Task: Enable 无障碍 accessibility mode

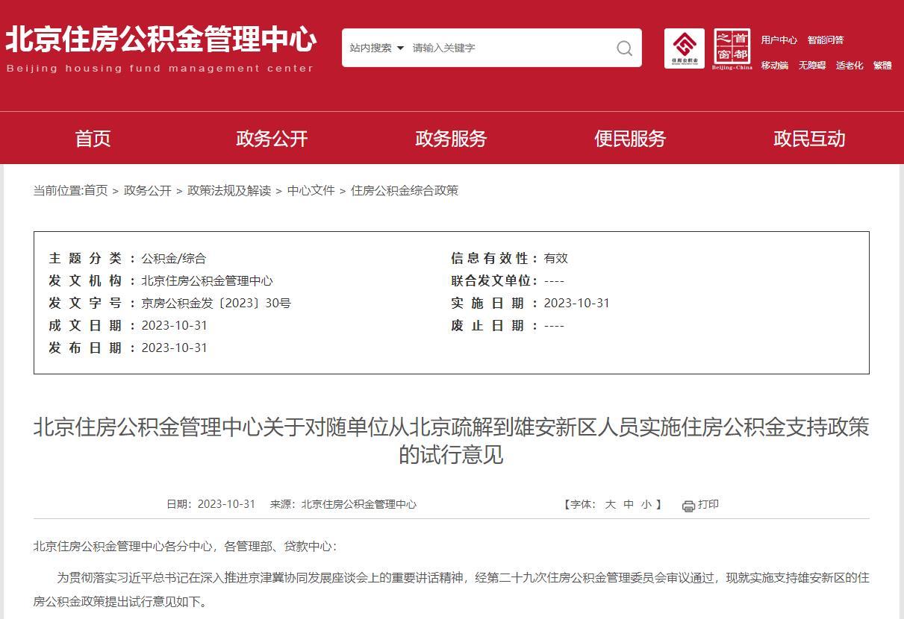Action: (811, 66)
